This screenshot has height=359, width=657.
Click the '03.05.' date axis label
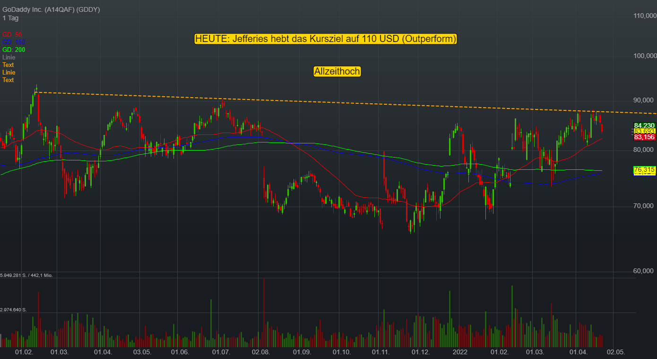click(x=142, y=352)
